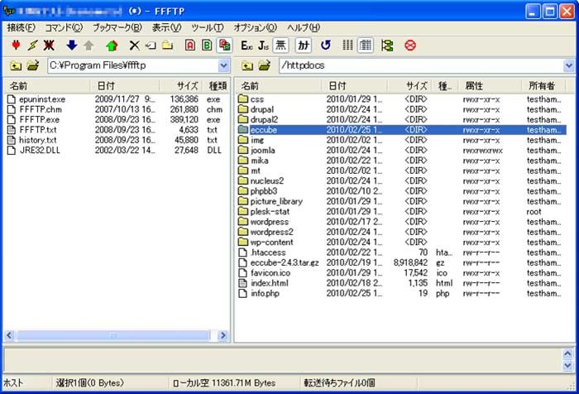The height and width of the screenshot is (394, 579).
Task: Expand remote /httpdocs path dropdown
Action: point(569,65)
